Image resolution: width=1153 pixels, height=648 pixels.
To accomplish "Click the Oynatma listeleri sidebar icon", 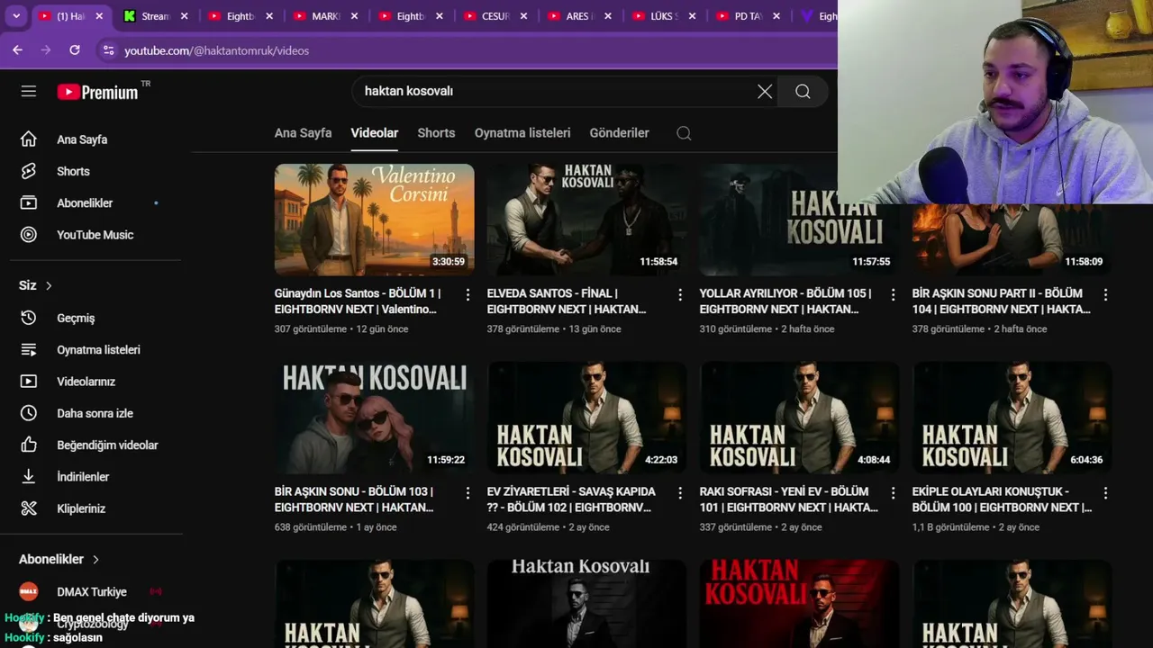I will pos(29,349).
